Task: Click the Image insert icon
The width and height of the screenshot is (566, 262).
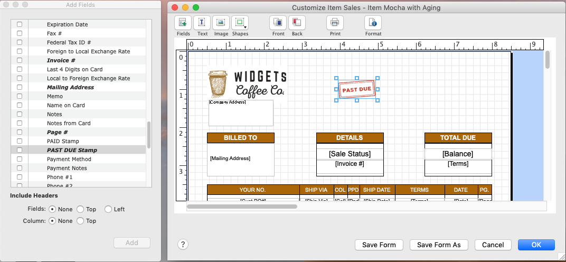Action: [x=221, y=23]
